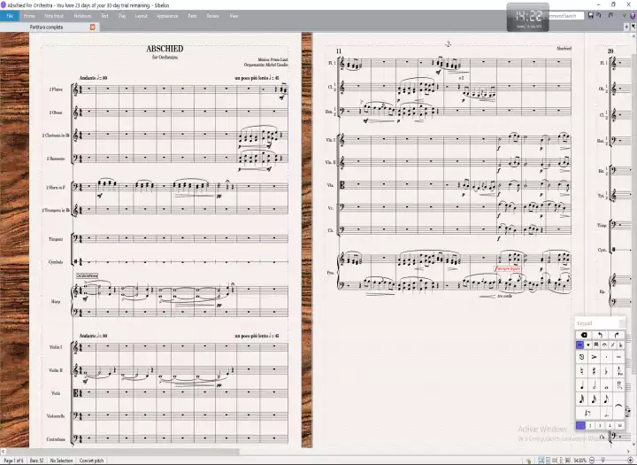
Task: Open the Layout ribbon tab
Action: point(141,16)
